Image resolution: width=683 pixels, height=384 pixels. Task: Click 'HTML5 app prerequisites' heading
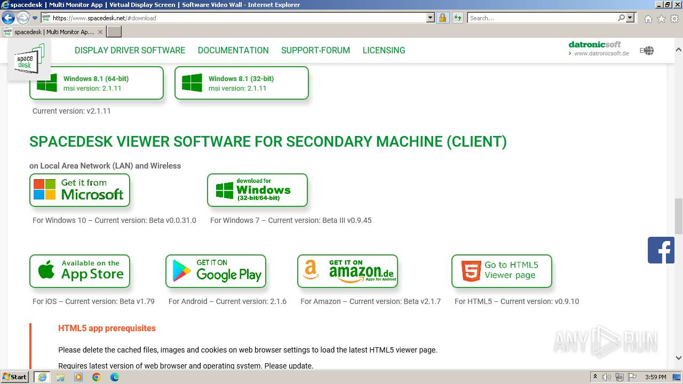[x=107, y=328]
